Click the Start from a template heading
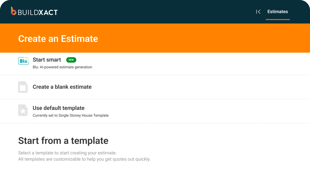Screen dimensions: 310x174 pos(63,140)
